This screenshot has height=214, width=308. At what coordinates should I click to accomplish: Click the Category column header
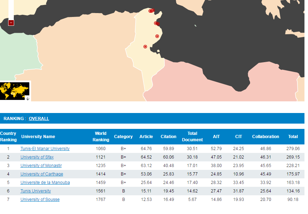(x=123, y=137)
